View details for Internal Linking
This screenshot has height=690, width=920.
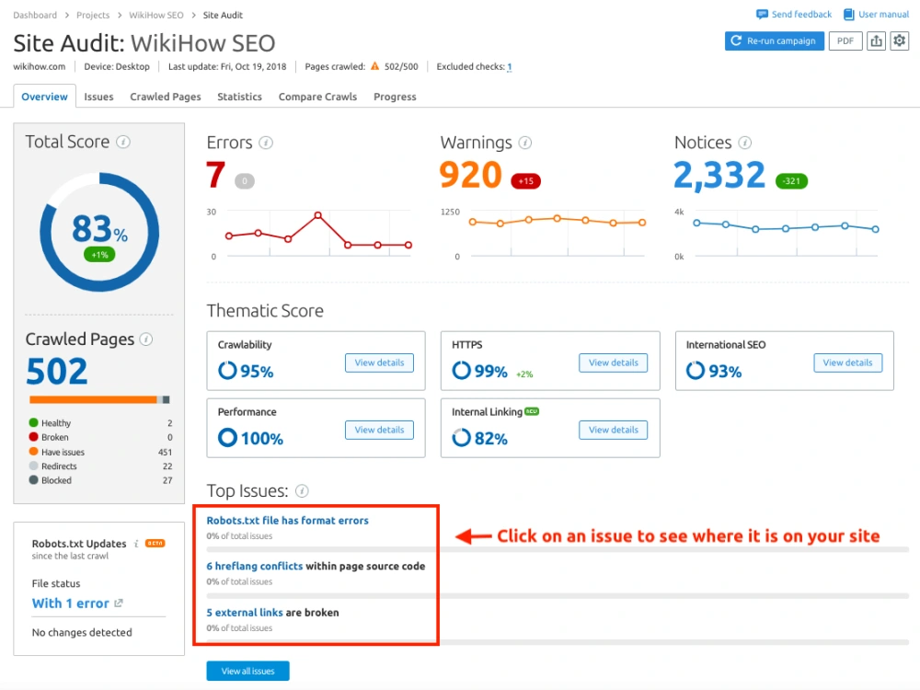pos(613,430)
